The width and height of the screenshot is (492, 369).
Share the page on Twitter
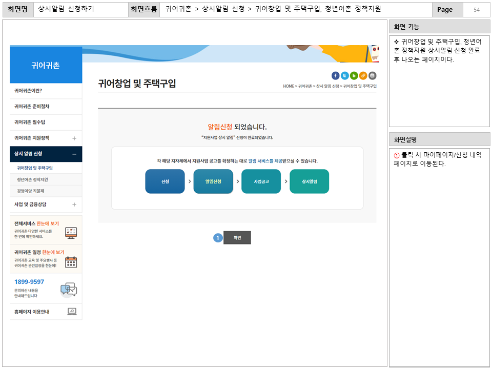[x=344, y=75]
